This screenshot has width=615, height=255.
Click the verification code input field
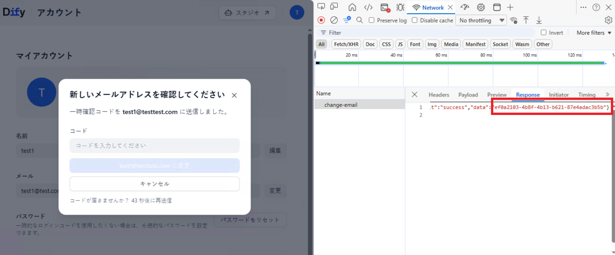pyautogui.click(x=155, y=146)
